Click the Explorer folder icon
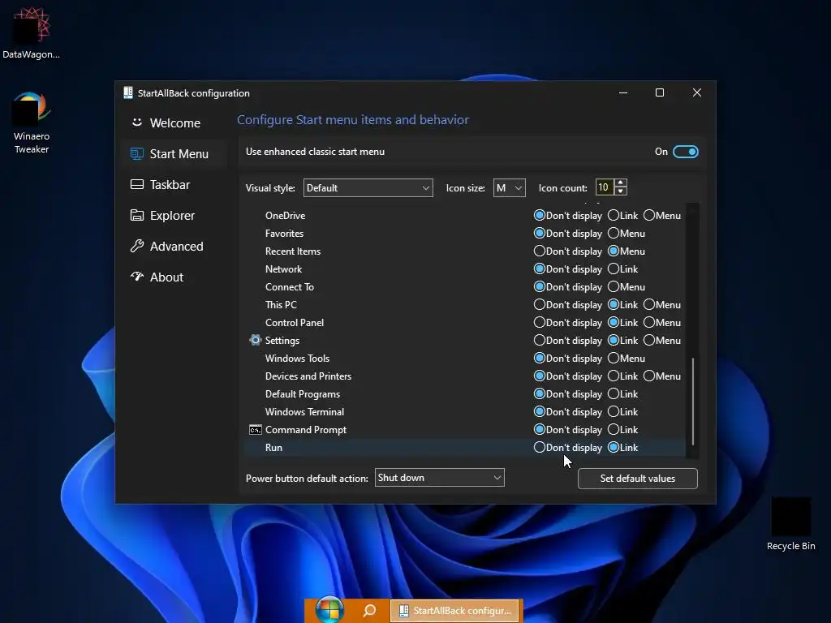 136,215
